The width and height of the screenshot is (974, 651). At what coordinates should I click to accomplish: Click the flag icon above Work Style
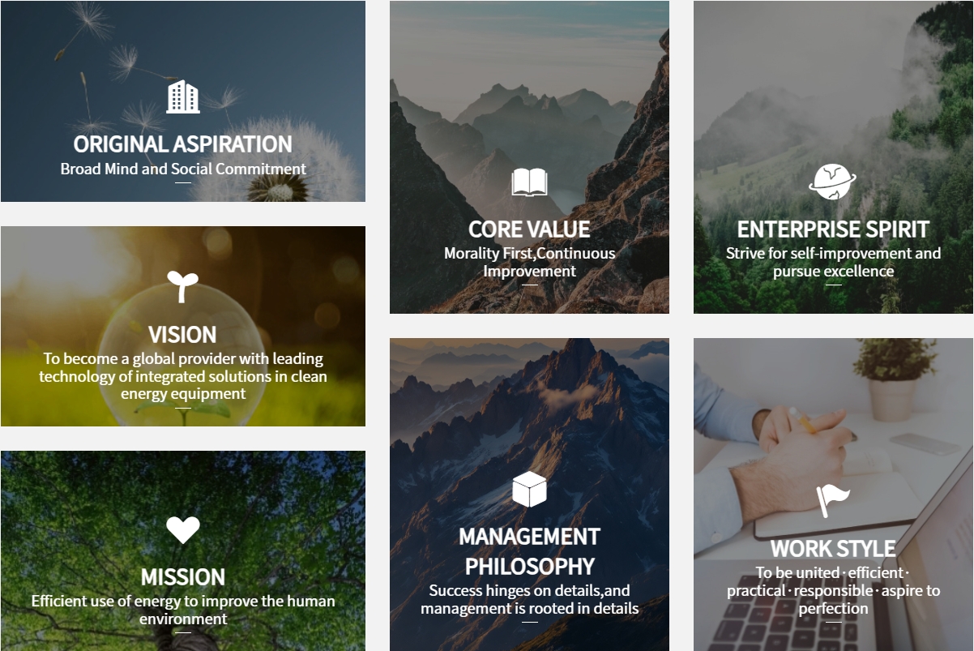point(833,500)
